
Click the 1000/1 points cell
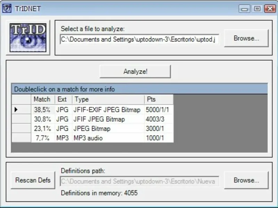point(159,138)
